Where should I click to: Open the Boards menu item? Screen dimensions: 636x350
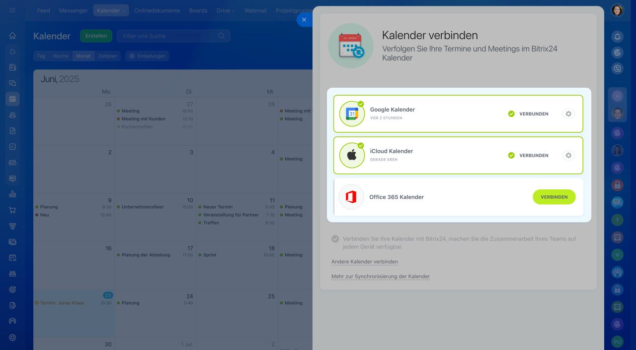tap(198, 10)
